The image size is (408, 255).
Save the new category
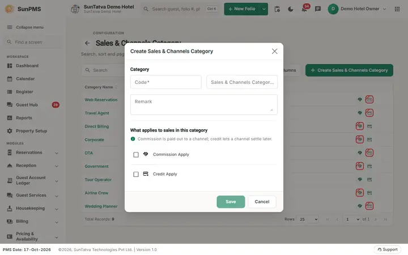(x=231, y=202)
